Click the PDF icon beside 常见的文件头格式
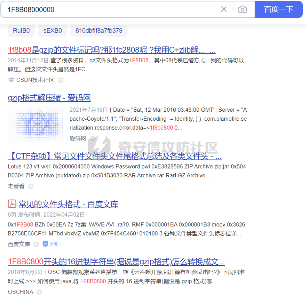 (x=12, y=204)
